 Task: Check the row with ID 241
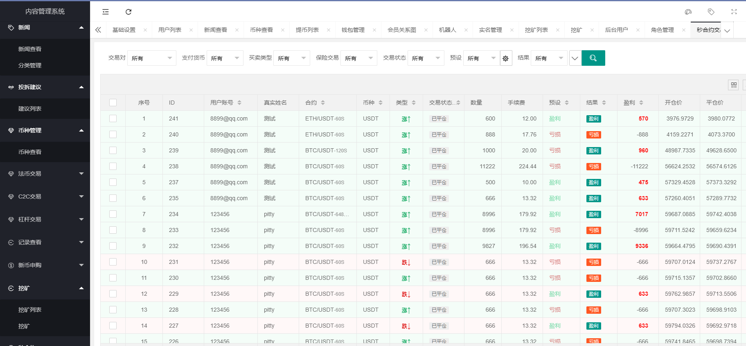coord(113,118)
